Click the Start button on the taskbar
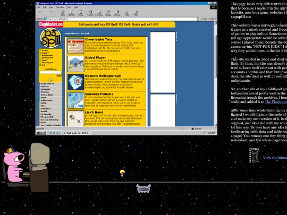This screenshot has height=215, width=287. point(41,133)
